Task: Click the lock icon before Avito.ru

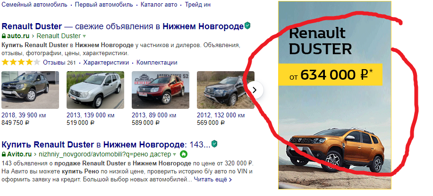Action: coord(4,154)
